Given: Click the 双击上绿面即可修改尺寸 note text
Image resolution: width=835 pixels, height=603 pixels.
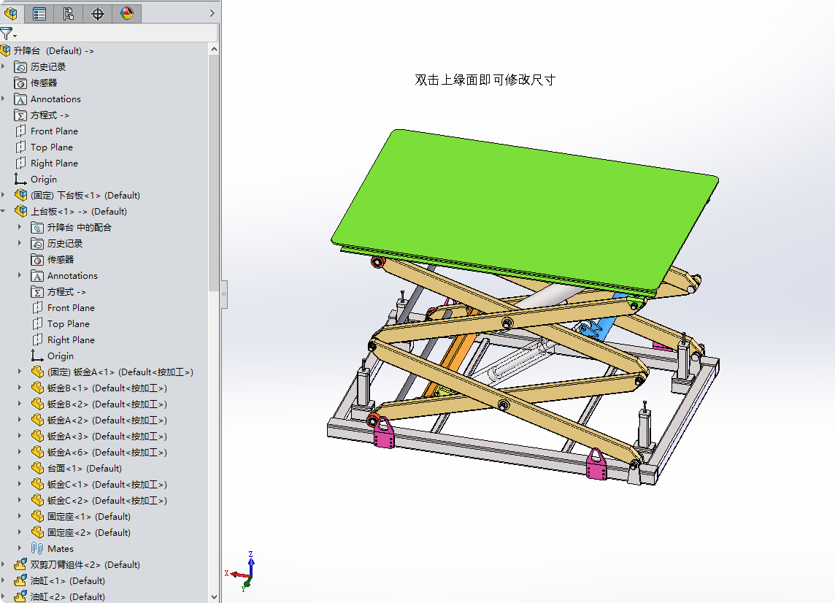Looking at the screenshot, I should pos(485,80).
